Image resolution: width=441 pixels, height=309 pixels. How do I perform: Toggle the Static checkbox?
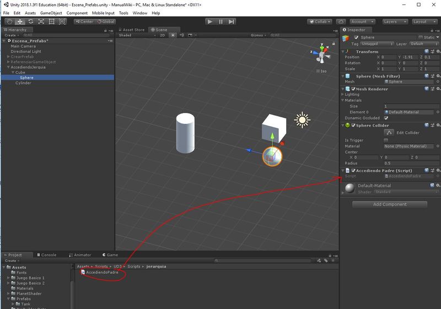(421, 37)
